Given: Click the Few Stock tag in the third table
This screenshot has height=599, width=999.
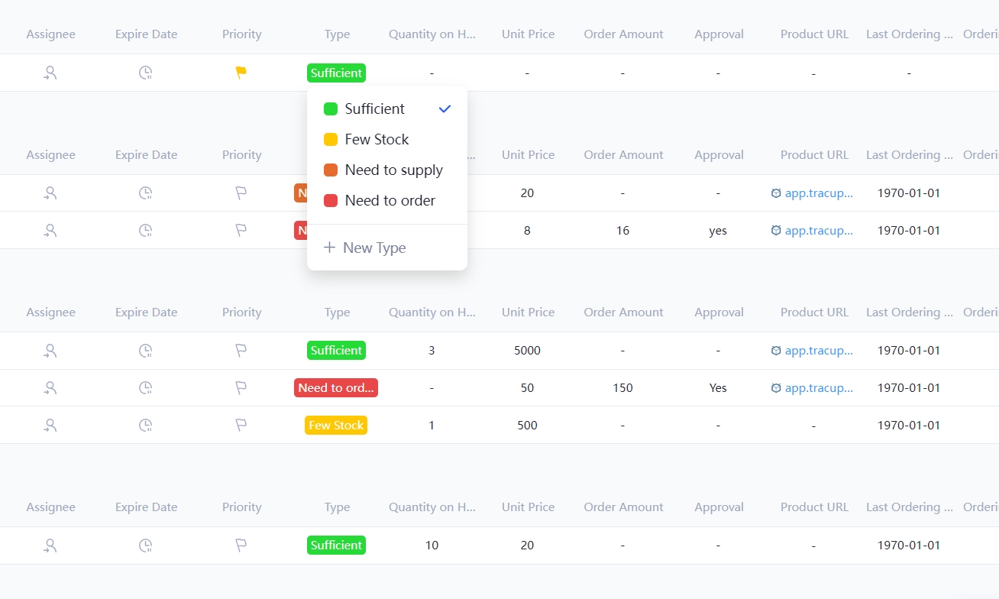Looking at the screenshot, I should pyautogui.click(x=336, y=425).
